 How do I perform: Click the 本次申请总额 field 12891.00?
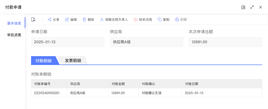(x=225, y=42)
